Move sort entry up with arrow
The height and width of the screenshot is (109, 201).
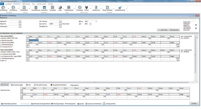[196, 25]
